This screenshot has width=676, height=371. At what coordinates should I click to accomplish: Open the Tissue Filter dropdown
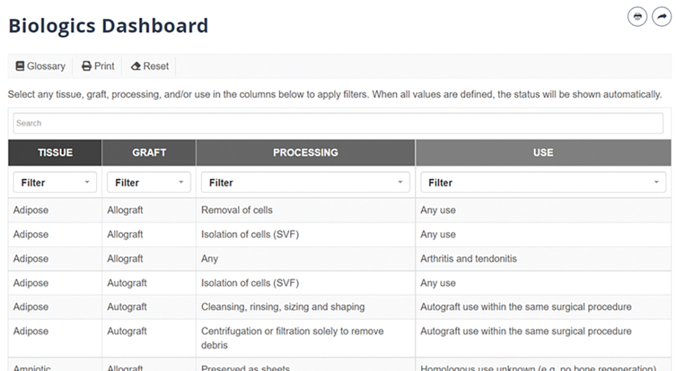point(54,183)
